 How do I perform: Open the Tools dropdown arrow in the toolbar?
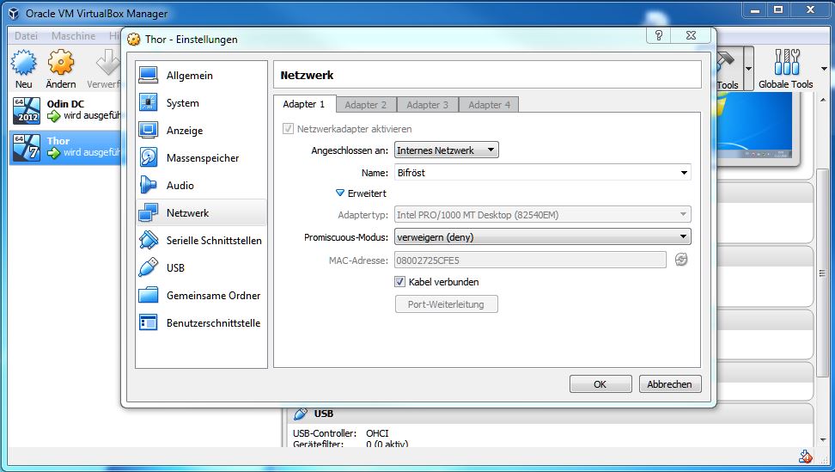pos(748,69)
